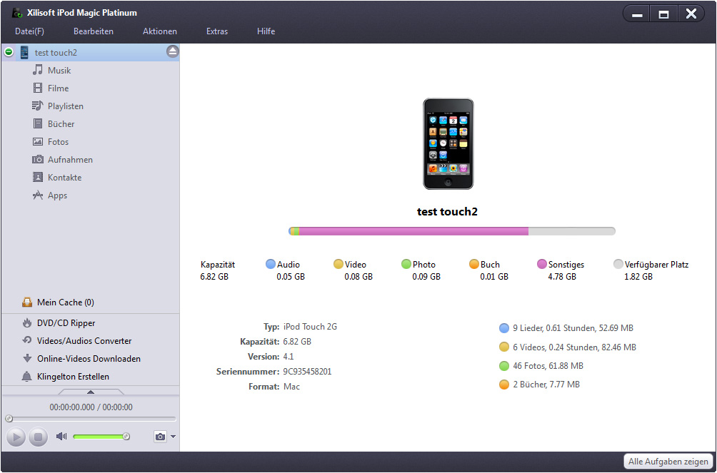Click the device icon beside test touch2
Screen dimensions: 717x473
point(24,53)
